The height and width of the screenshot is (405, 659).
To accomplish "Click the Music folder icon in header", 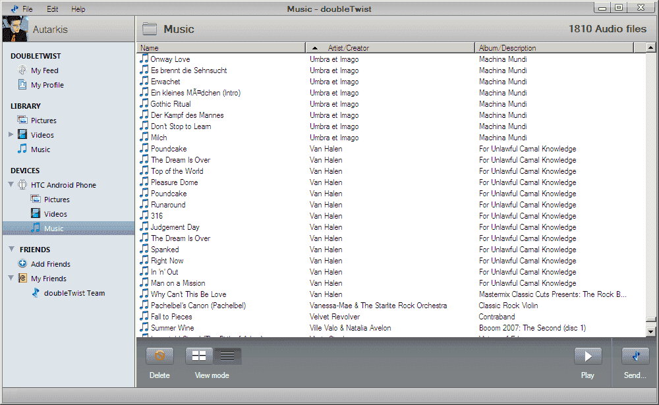I will click(149, 28).
